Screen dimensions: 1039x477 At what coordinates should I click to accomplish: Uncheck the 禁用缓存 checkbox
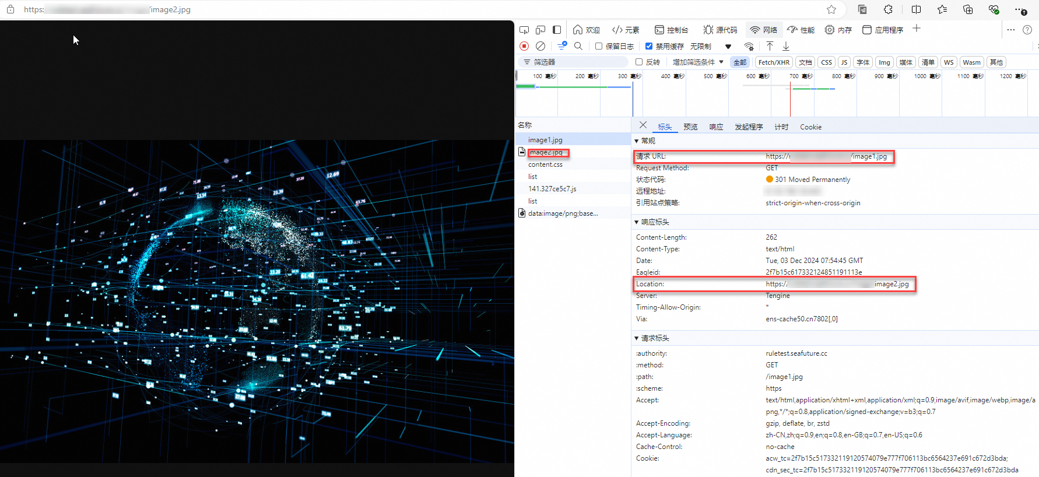click(649, 46)
